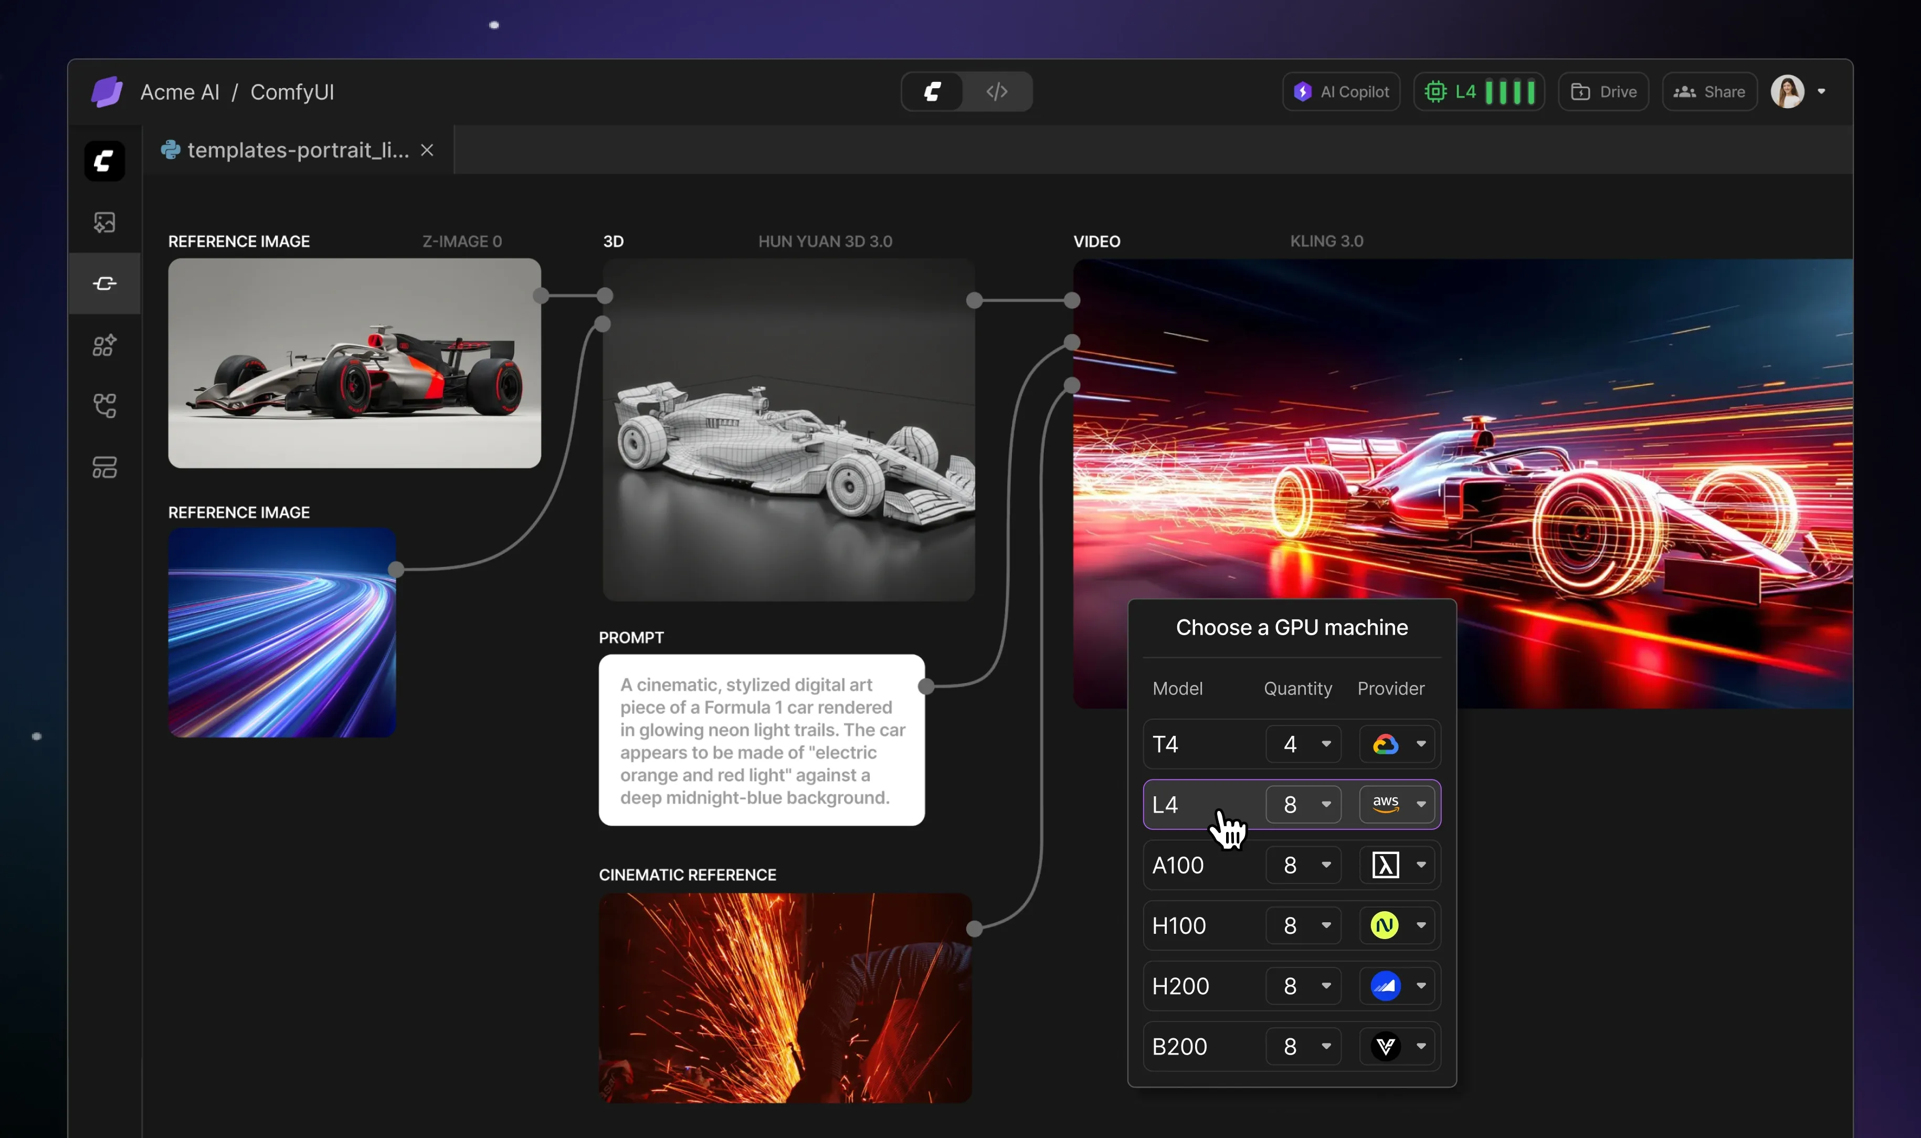The image size is (1921, 1138).
Task: Select the A100 GPU row
Action: 1292,865
